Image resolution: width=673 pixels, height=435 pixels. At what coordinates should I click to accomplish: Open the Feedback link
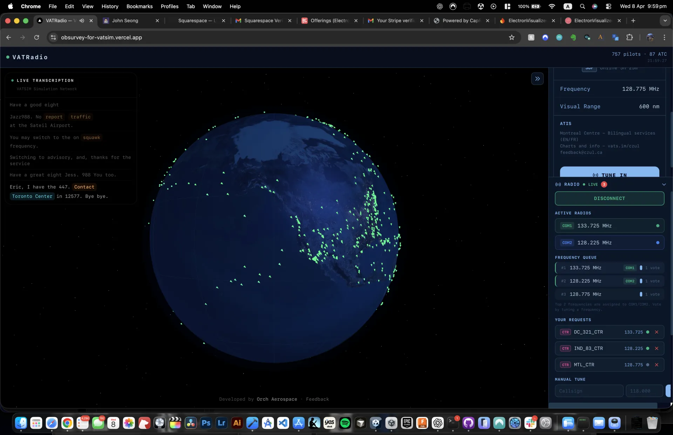(317, 399)
